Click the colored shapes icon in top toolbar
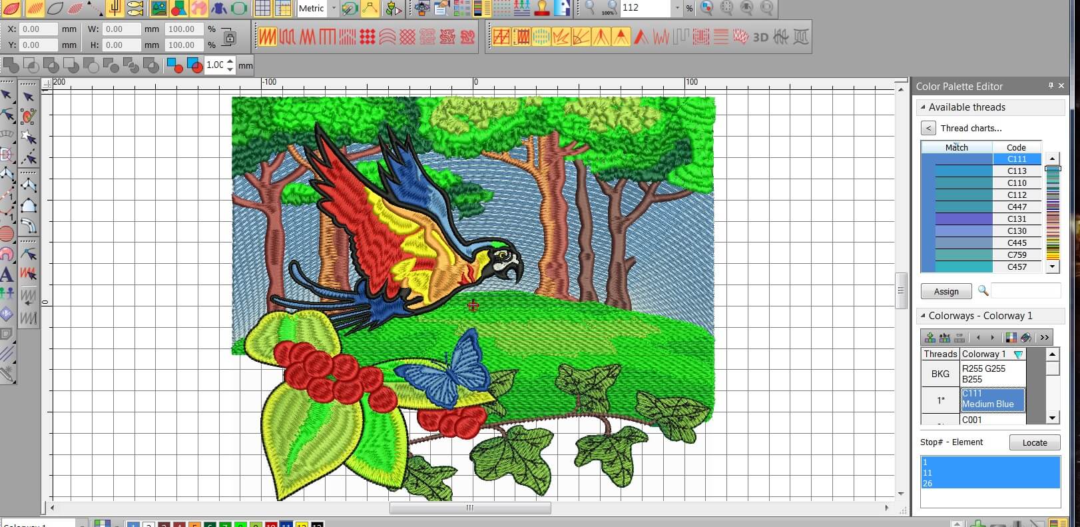The height and width of the screenshot is (527, 1080). tap(178, 8)
